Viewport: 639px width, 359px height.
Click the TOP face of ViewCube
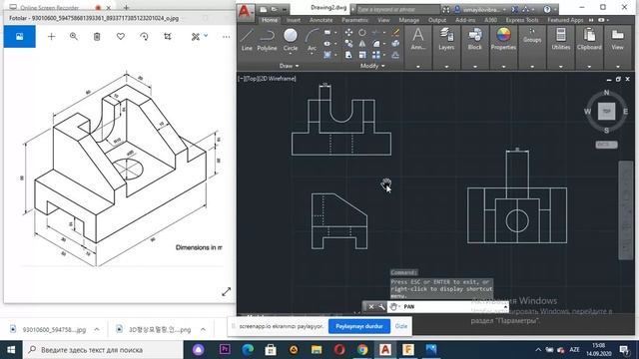pos(606,111)
